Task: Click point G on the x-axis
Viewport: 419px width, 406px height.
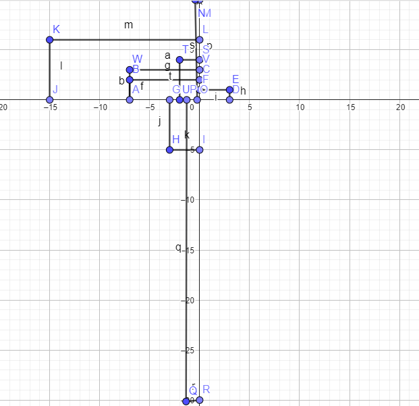Action: click(x=169, y=100)
